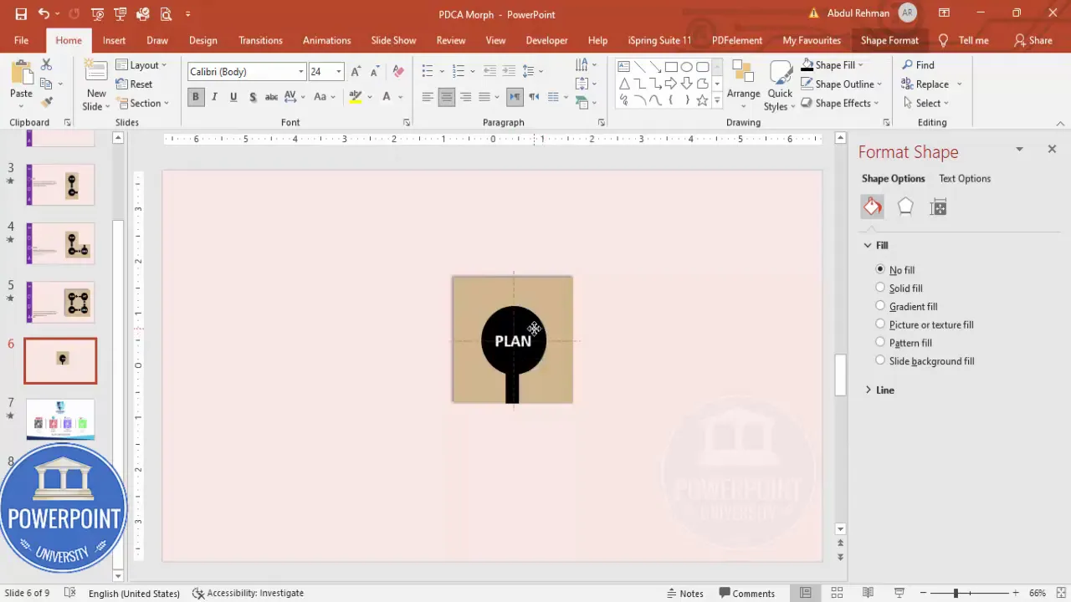Undo the last action
Screen dimensions: 1071x602
44,14
